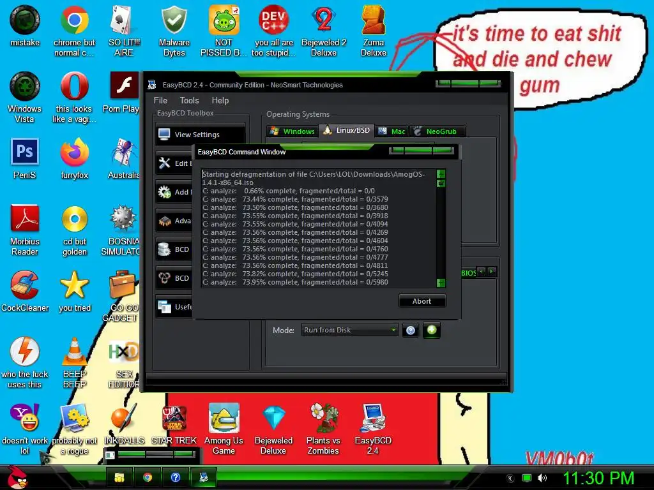This screenshot has height=490, width=654.
Task: Show hidden tray icons arrow
Action: pos(510,479)
